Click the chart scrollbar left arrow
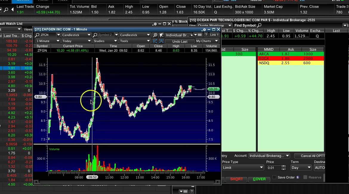The width and height of the screenshot is (349, 194). [36, 182]
